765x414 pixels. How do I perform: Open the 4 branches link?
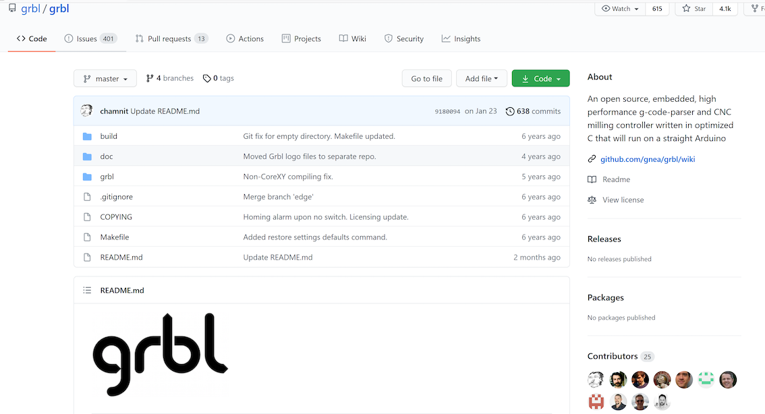coord(170,78)
